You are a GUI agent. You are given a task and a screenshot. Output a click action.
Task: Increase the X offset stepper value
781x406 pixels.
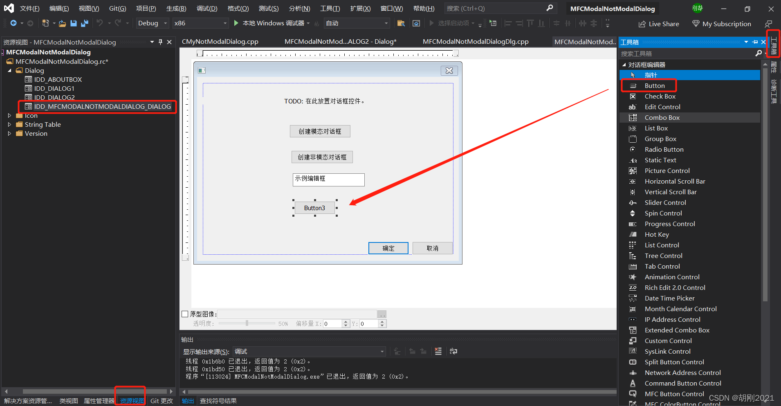click(x=346, y=322)
